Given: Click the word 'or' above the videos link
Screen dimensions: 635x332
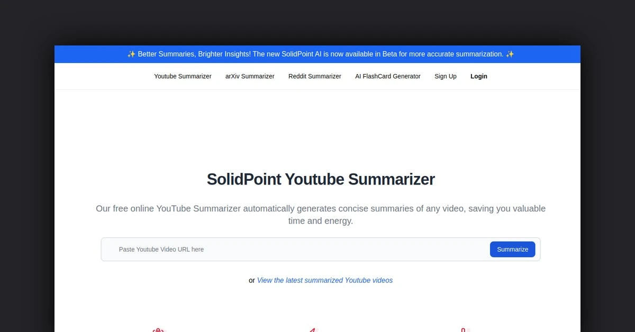Looking at the screenshot, I should pyautogui.click(x=252, y=280).
